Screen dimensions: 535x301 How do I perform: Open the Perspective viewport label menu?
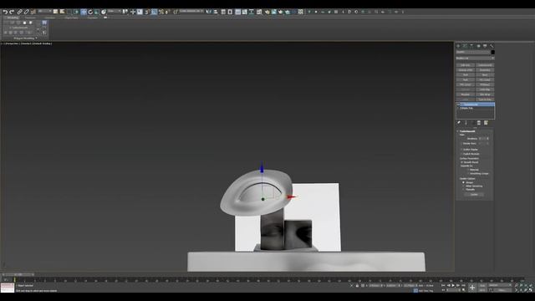[x=13, y=43]
